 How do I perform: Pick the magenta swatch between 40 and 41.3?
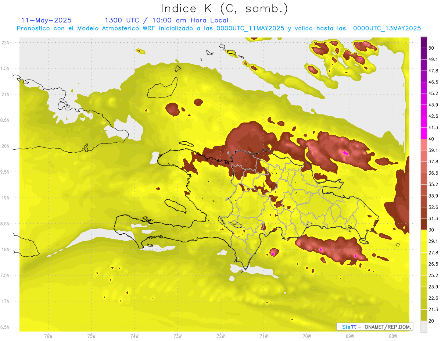[x=424, y=133]
